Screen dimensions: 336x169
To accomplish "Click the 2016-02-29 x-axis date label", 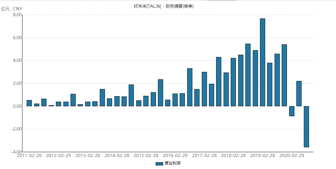I will pos(175,155).
